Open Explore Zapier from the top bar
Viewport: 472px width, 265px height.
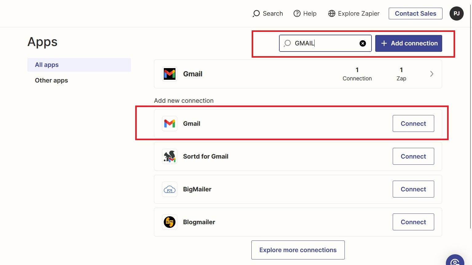coord(354,13)
